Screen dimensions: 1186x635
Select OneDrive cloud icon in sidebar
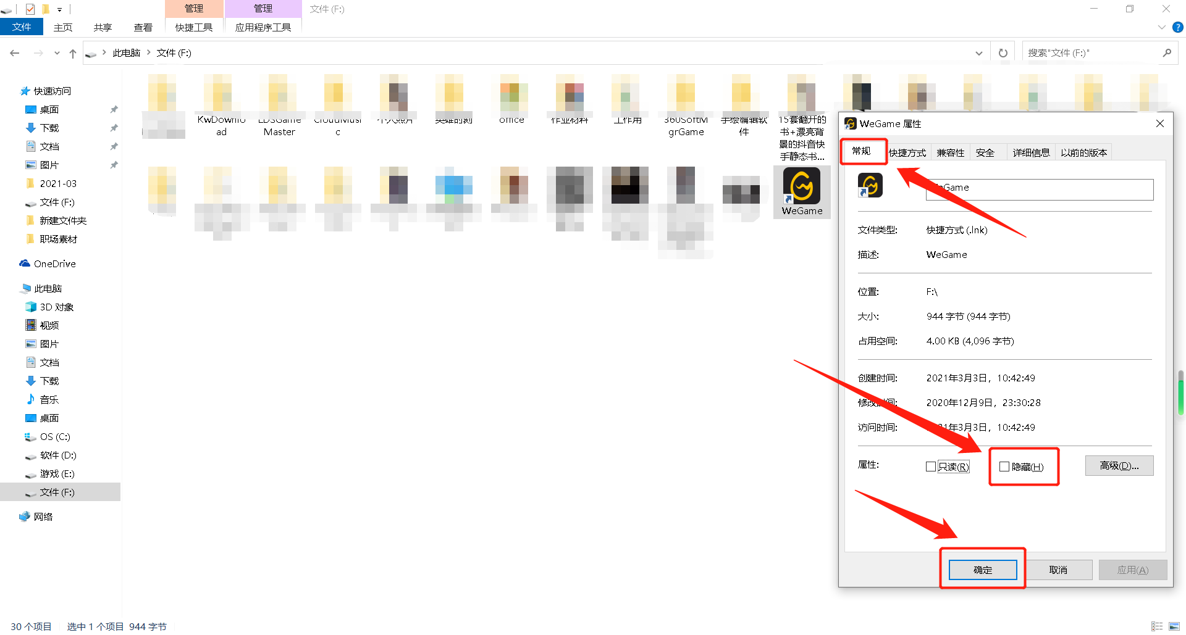pyautogui.click(x=25, y=264)
